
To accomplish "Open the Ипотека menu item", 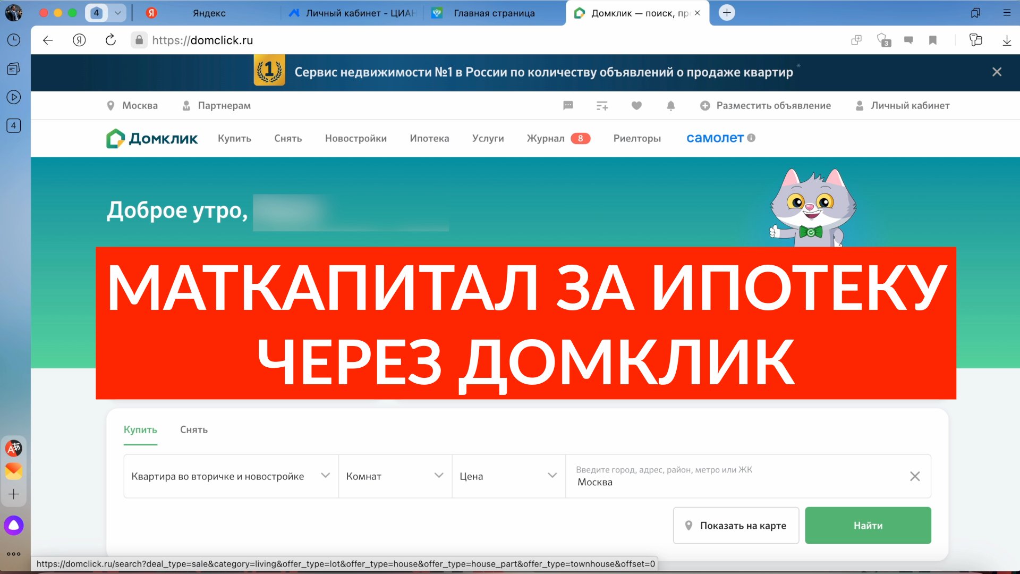I will [x=429, y=138].
